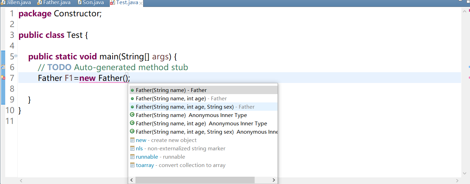Open the Son.java editor tab

click(x=93, y=3)
